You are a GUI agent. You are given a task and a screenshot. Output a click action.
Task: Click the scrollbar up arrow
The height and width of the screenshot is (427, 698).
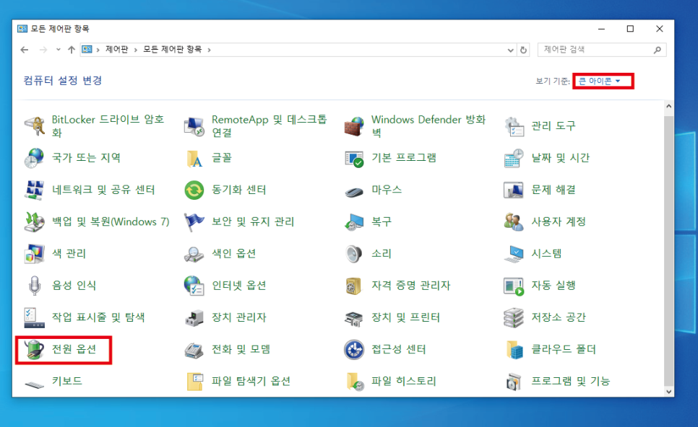[668, 106]
